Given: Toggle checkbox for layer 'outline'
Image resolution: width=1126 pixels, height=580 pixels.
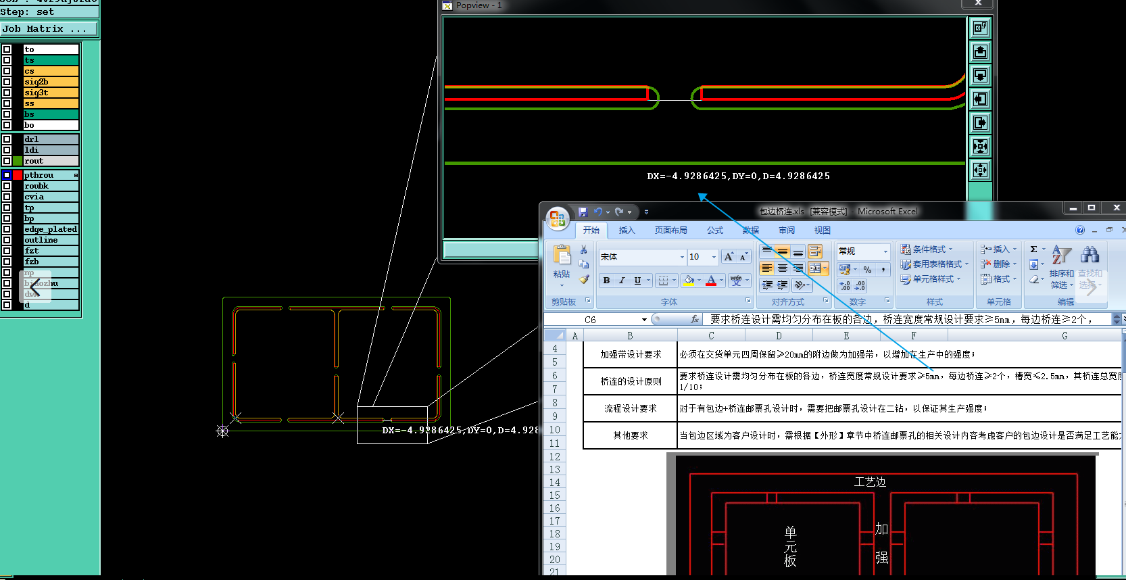Looking at the screenshot, I should 7,240.
